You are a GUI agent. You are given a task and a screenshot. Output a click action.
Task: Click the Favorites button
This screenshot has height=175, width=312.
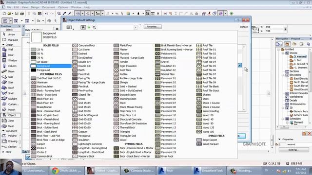153,27
